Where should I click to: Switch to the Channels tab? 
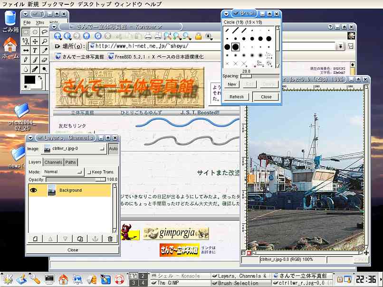[53, 162]
